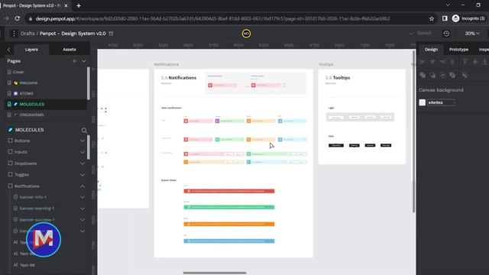The height and width of the screenshot is (275, 489).
Task: Click flatten shape icon
Action: coord(465,75)
